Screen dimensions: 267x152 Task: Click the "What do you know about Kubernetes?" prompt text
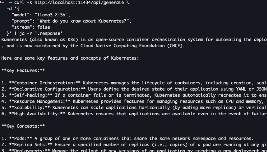click(83, 21)
